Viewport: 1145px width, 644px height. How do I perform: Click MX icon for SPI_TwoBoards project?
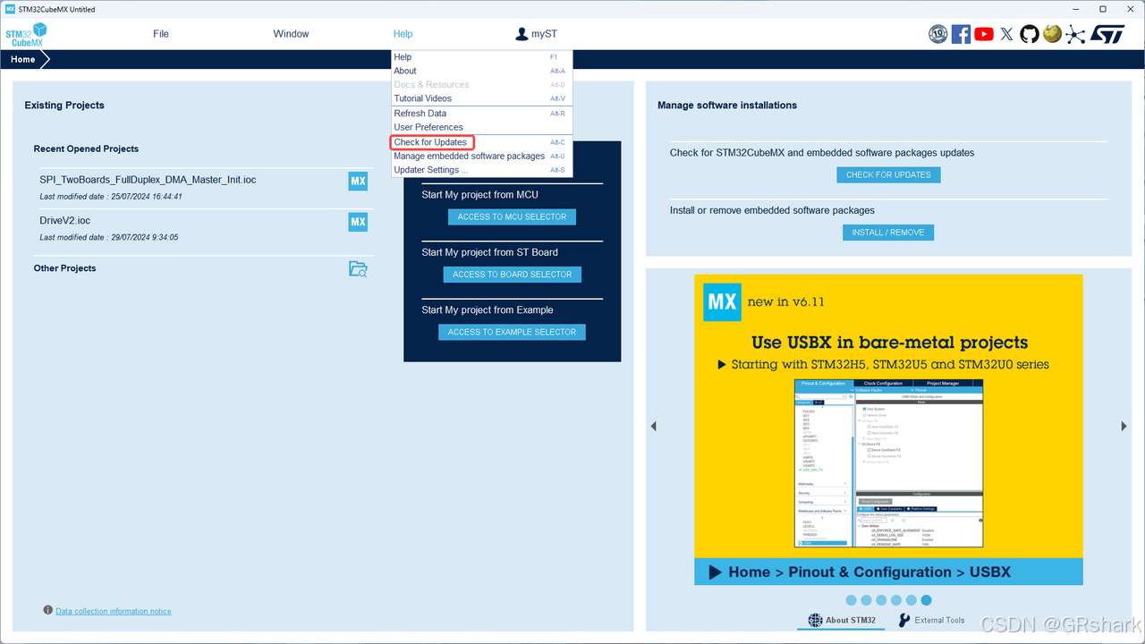click(358, 181)
